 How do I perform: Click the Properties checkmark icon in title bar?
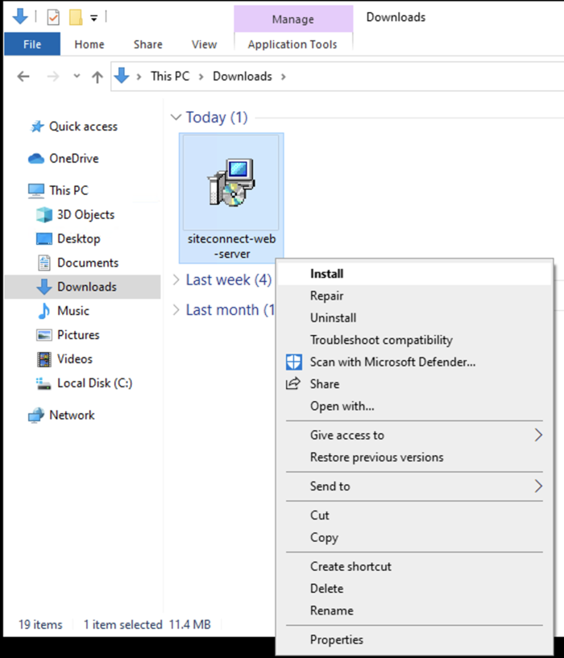52,17
